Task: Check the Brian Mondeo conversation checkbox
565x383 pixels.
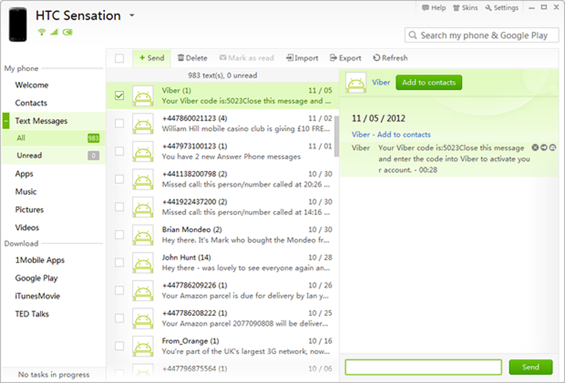Action: pyautogui.click(x=119, y=235)
